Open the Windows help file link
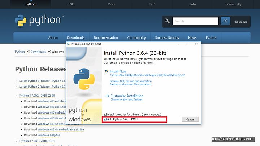Image resolution: width=260 pixels, height=146 pixels. pyautogui.click(x=49, y=135)
